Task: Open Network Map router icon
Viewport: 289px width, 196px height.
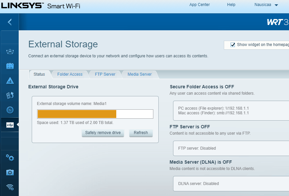Action: [10, 52]
